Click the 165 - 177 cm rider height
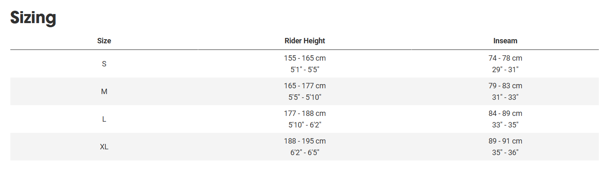 tap(305, 86)
